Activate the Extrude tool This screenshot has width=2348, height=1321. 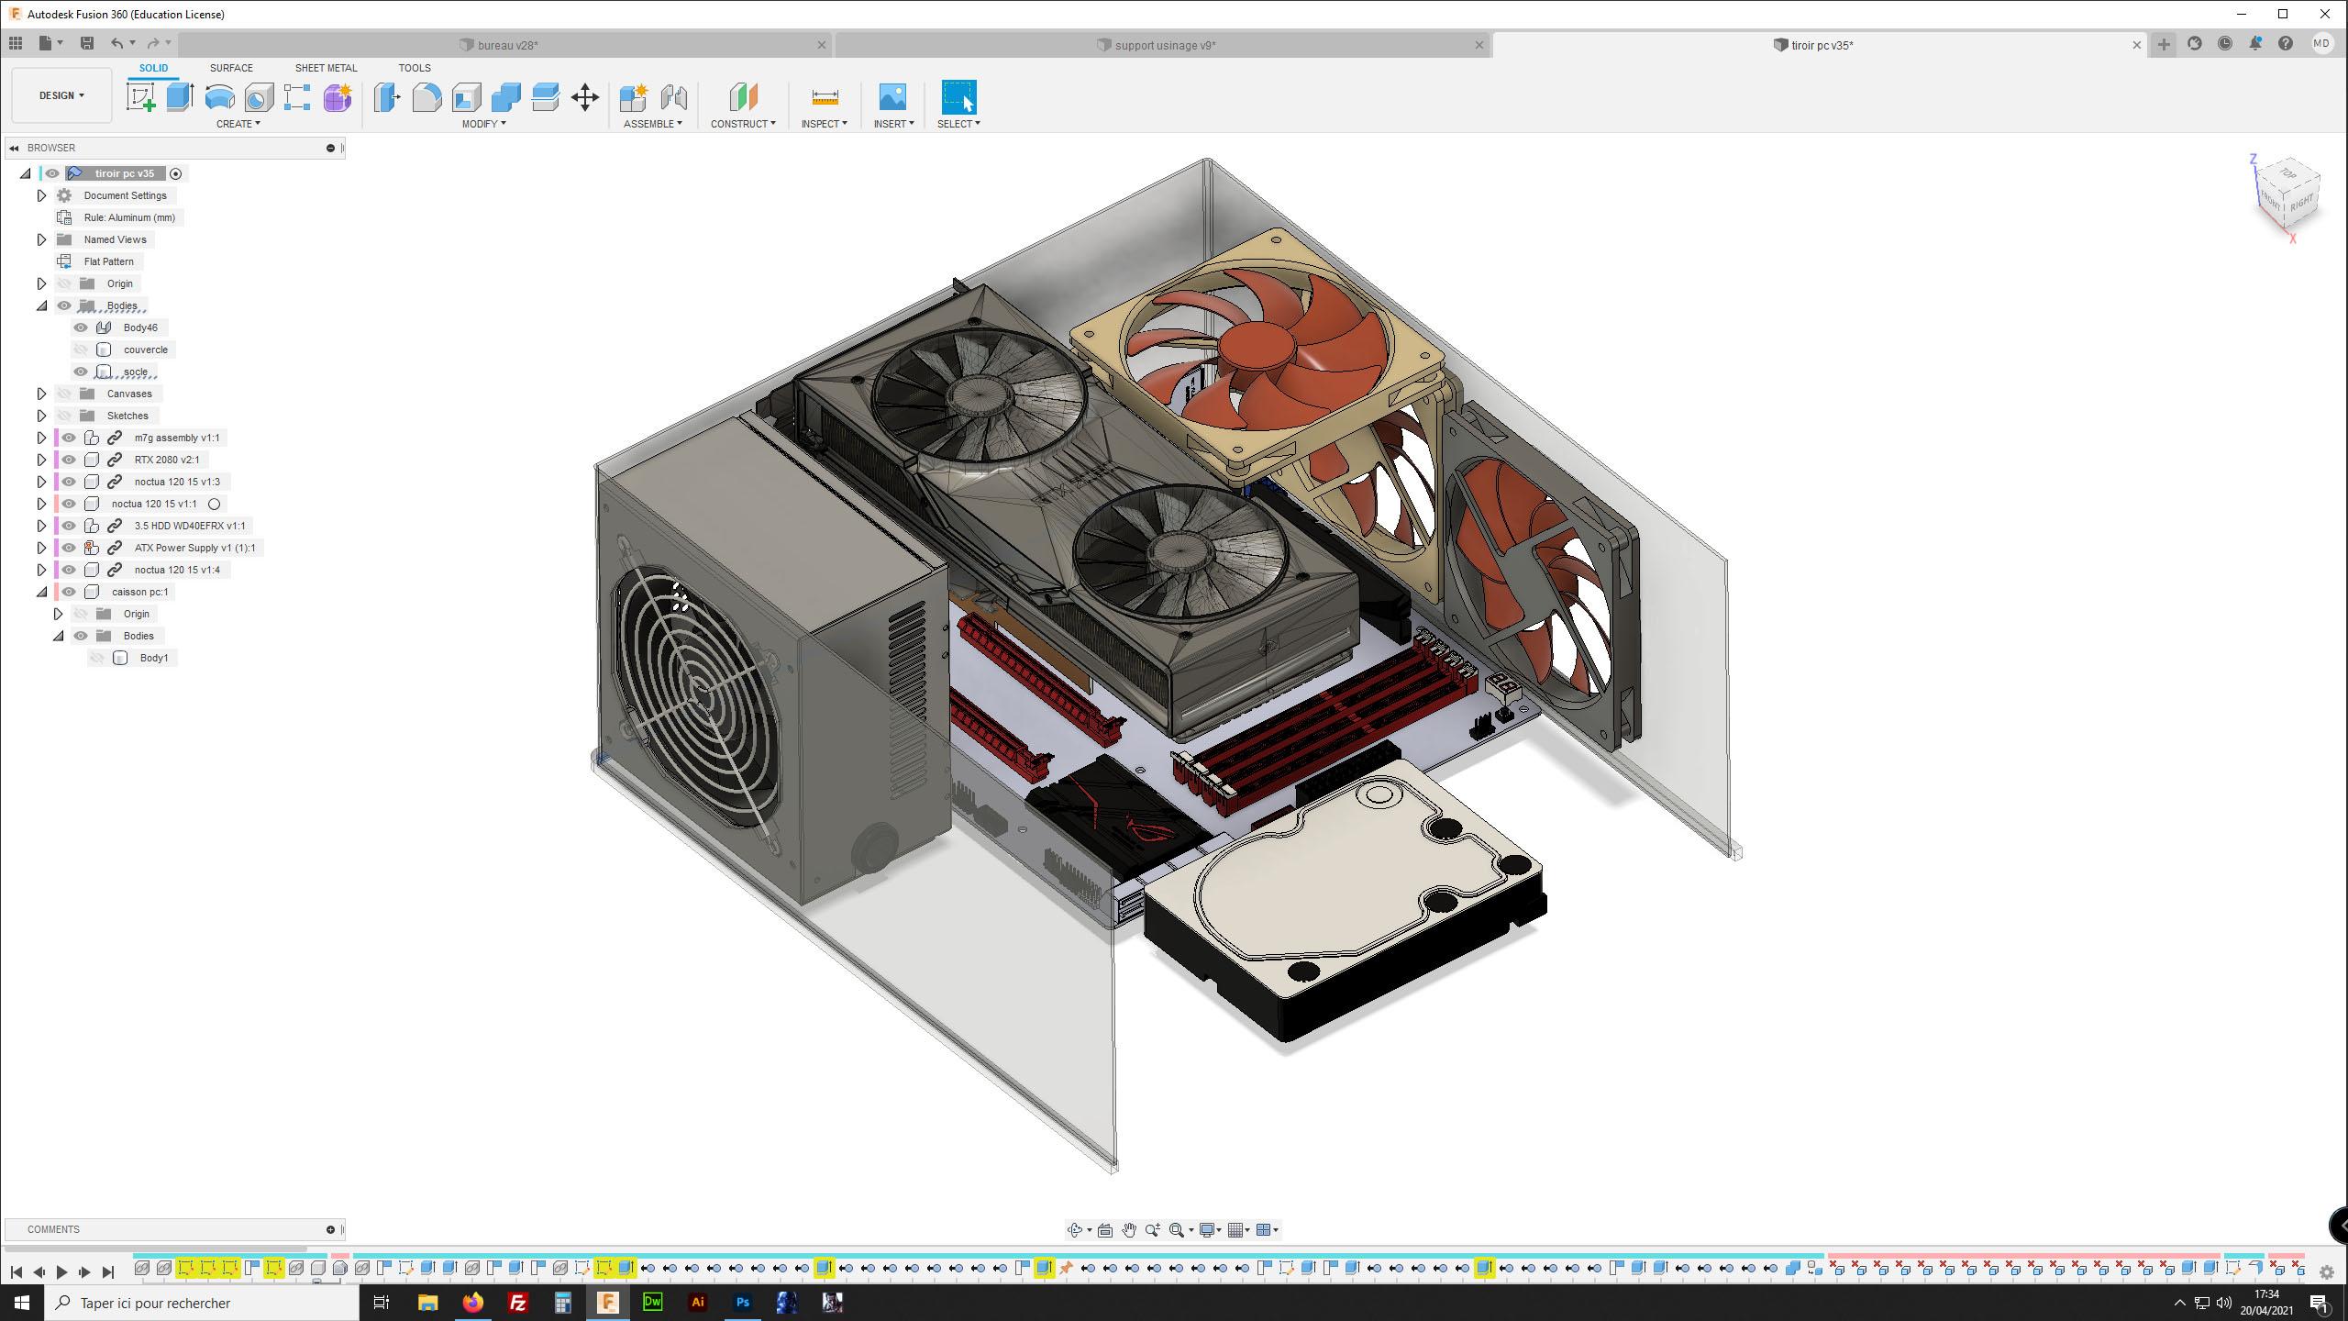(180, 98)
